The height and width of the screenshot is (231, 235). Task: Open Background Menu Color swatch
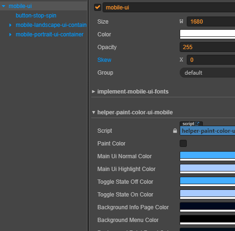click(208, 220)
